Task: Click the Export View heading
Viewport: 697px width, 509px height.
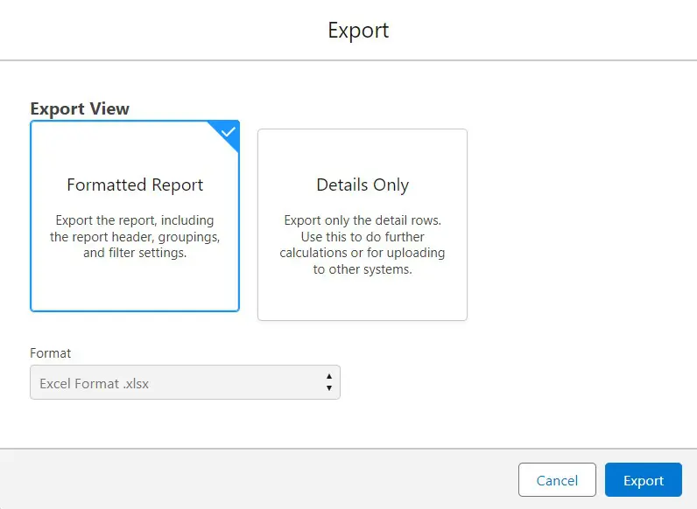Action: click(x=80, y=108)
